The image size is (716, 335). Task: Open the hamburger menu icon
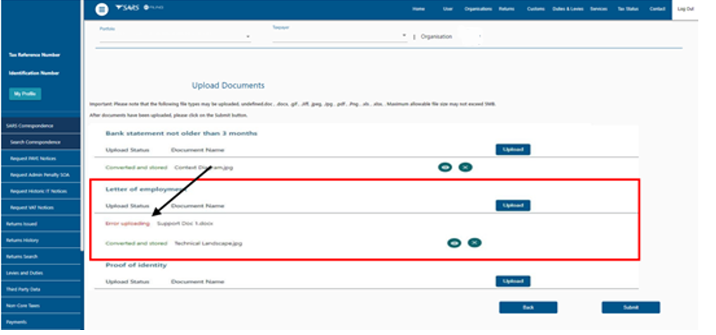[x=102, y=9]
